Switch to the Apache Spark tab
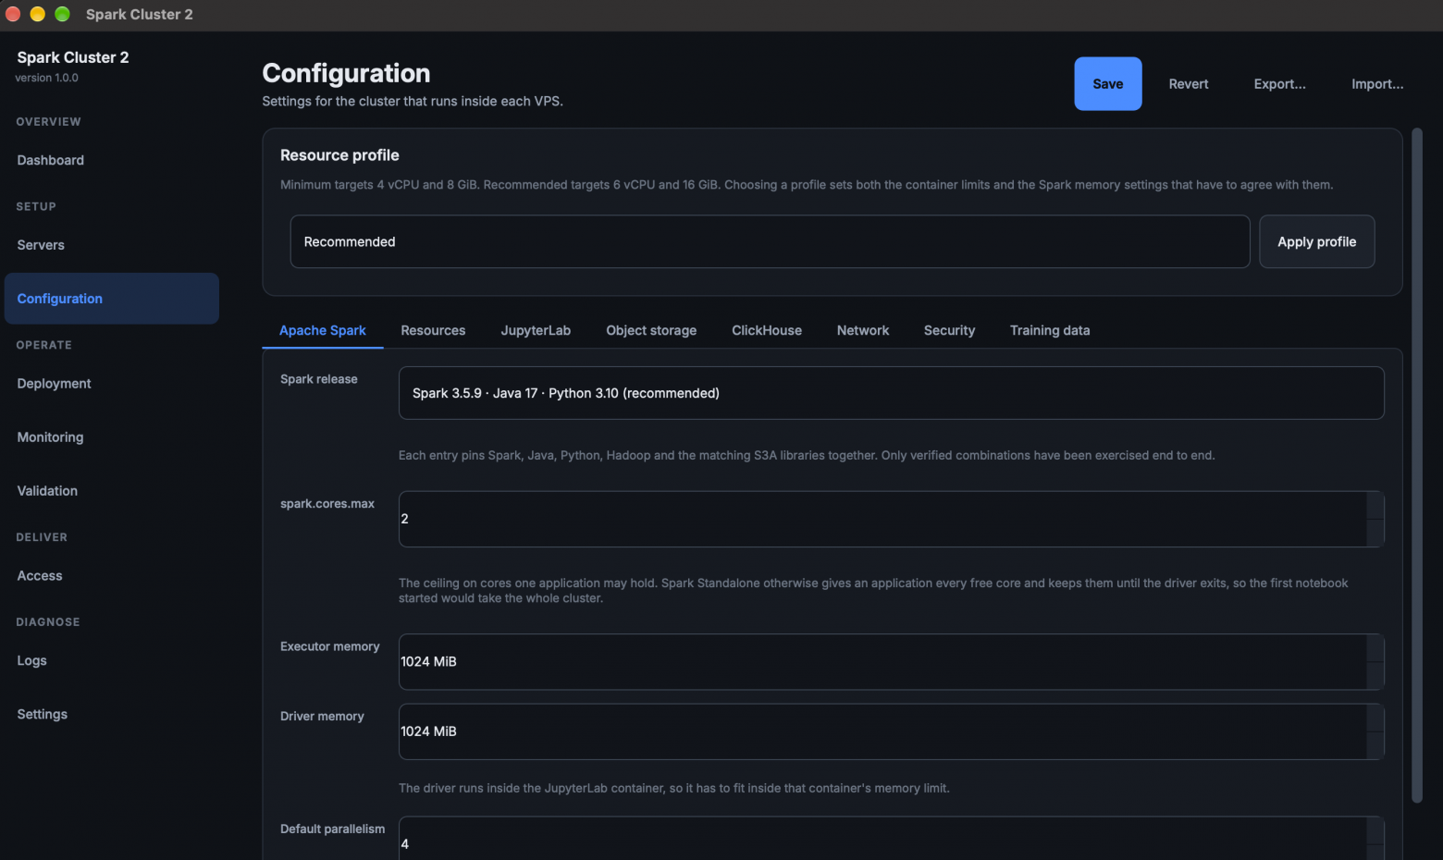Viewport: 1443px width, 860px height. pyautogui.click(x=323, y=331)
